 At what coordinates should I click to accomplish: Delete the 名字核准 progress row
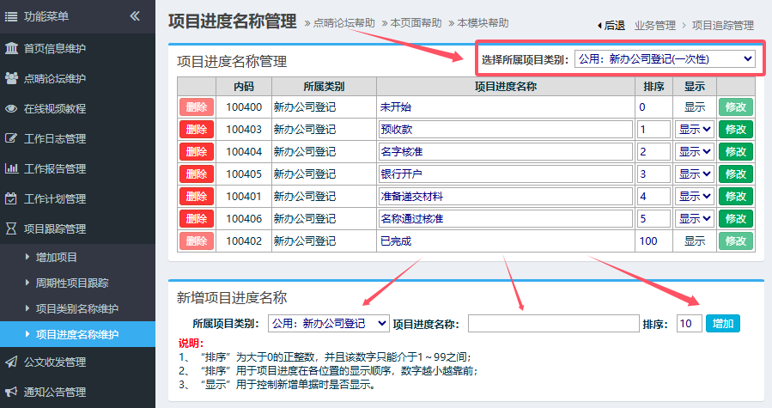coord(197,151)
